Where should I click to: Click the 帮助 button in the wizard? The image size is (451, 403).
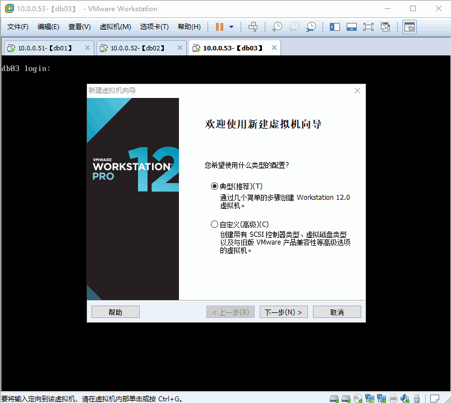pos(115,312)
